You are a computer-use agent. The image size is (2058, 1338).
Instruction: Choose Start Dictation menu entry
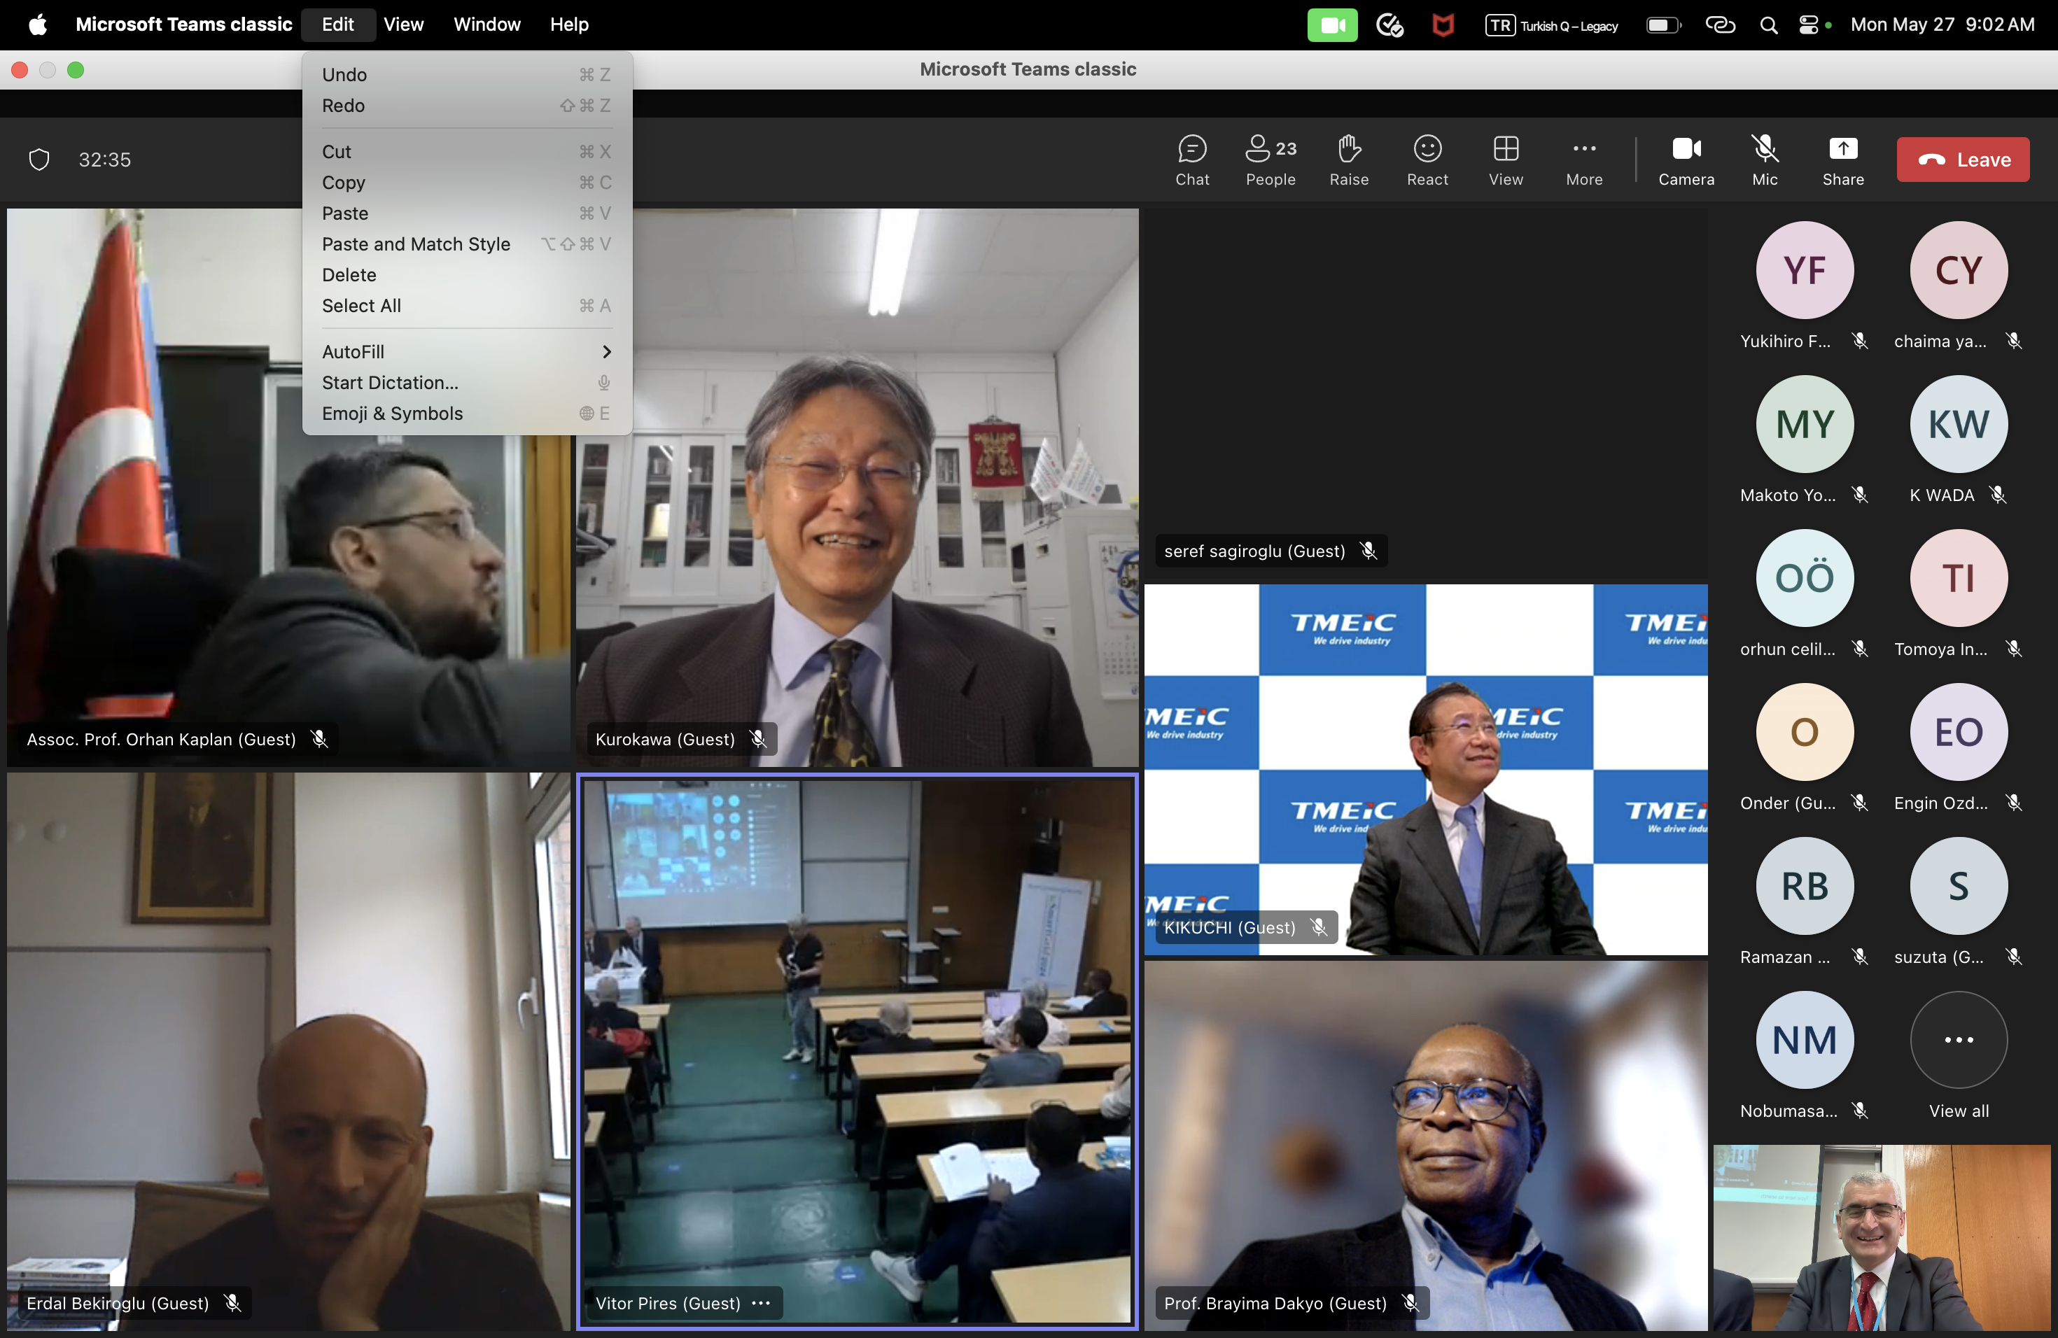coord(467,382)
